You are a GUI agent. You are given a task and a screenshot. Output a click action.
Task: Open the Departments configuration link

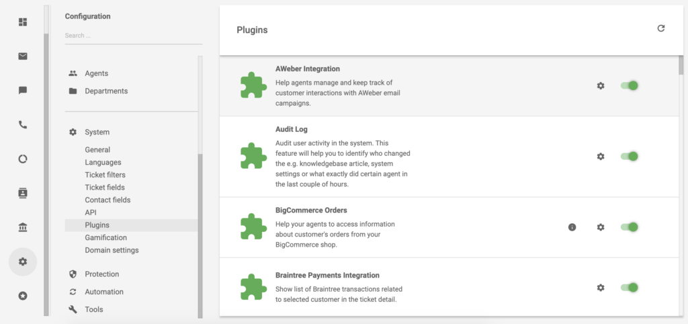pos(105,91)
